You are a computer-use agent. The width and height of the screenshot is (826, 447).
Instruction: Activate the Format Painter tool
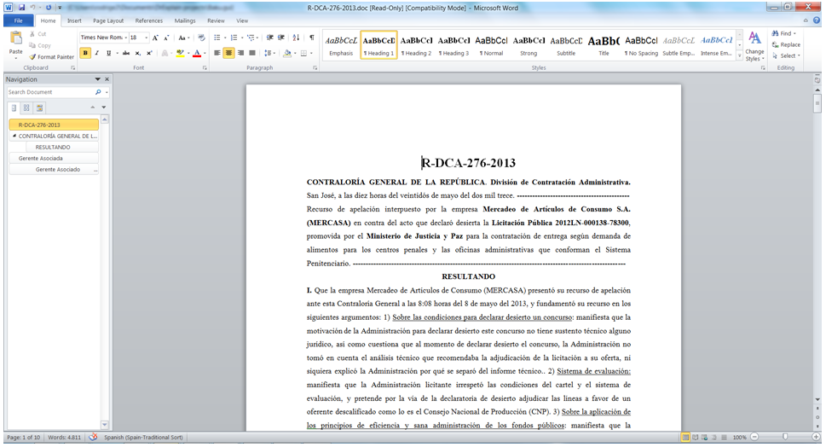point(51,57)
